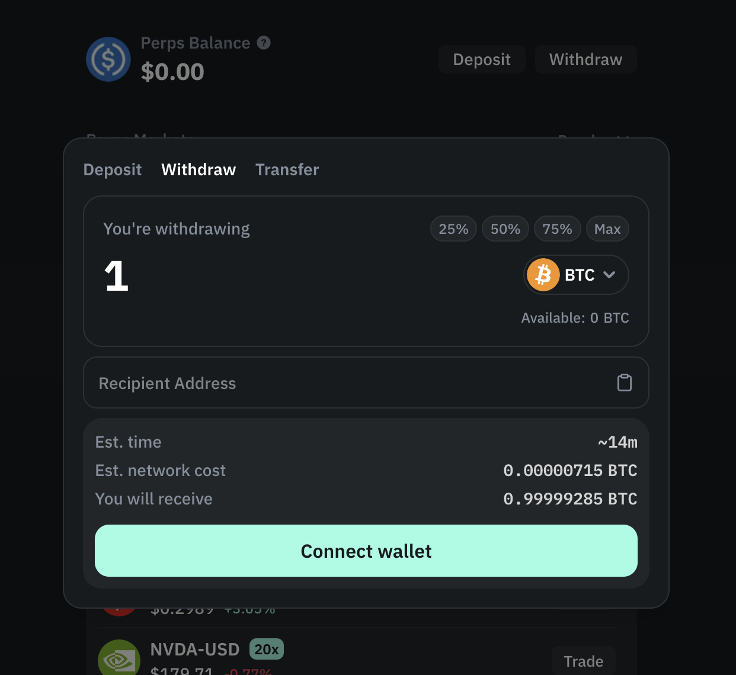Open the NVDA-USD market row label
Screen dimensions: 736x675
[x=195, y=650]
